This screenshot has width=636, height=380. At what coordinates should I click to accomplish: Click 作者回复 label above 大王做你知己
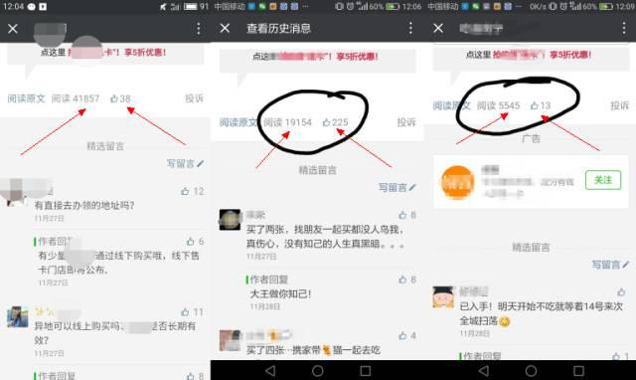[x=268, y=280]
